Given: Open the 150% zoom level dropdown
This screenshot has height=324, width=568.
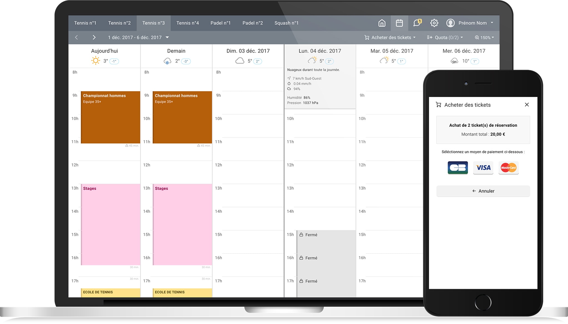Looking at the screenshot, I should click(x=484, y=37).
